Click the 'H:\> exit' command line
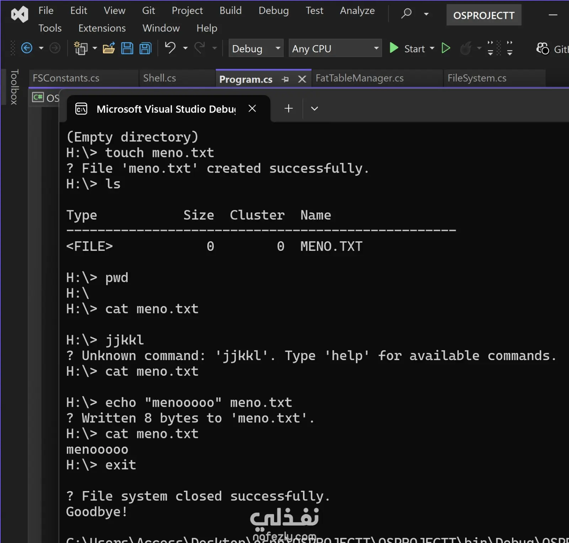 [x=101, y=465]
